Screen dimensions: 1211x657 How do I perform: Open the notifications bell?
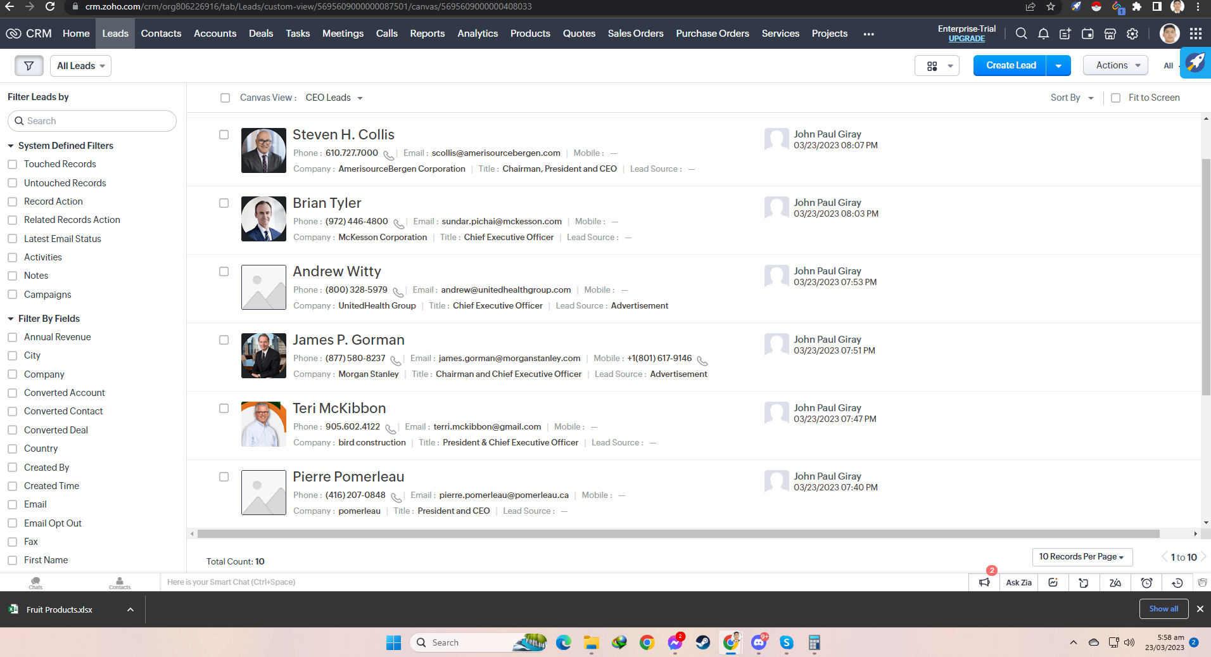(1043, 34)
